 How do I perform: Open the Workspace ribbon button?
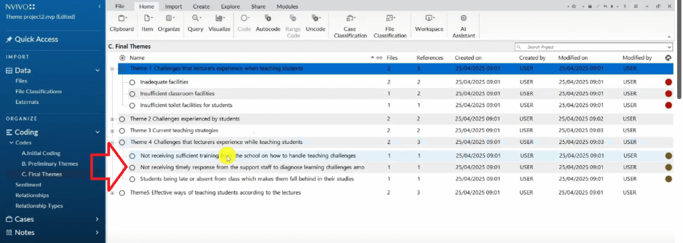click(429, 23)
